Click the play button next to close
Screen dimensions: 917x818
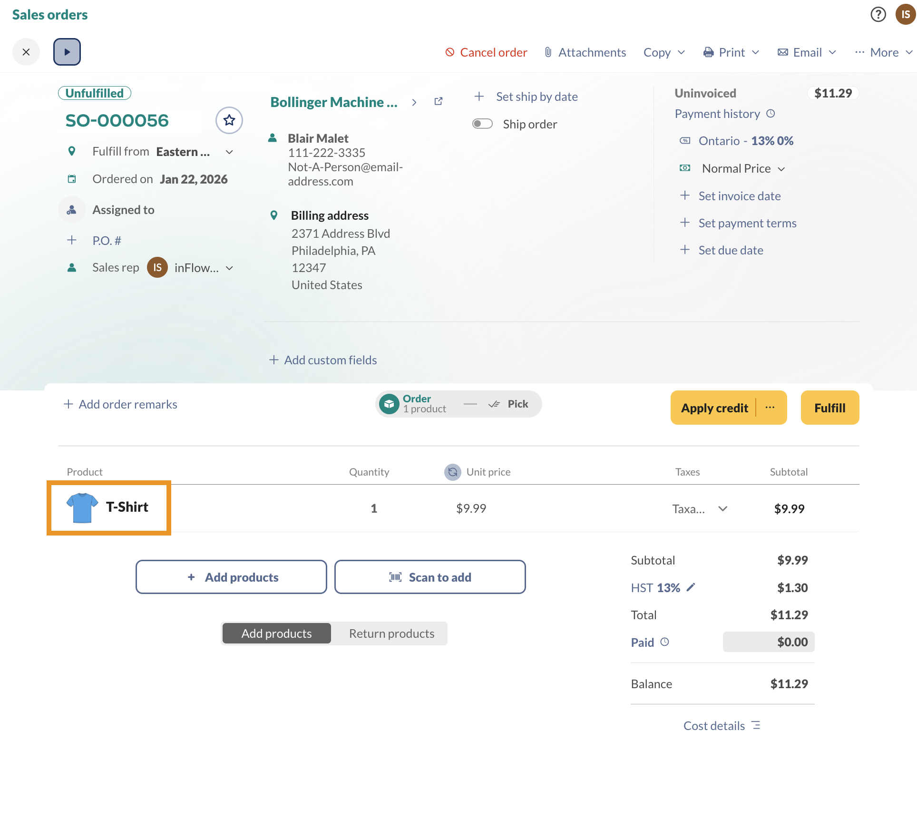67,52
